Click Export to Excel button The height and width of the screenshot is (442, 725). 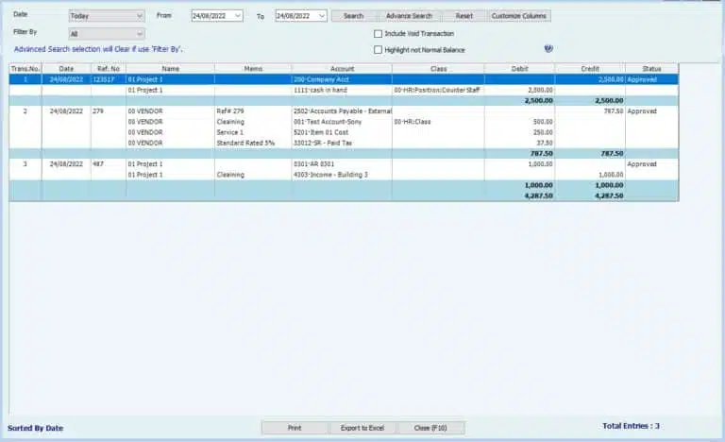(x=362, y=428)
